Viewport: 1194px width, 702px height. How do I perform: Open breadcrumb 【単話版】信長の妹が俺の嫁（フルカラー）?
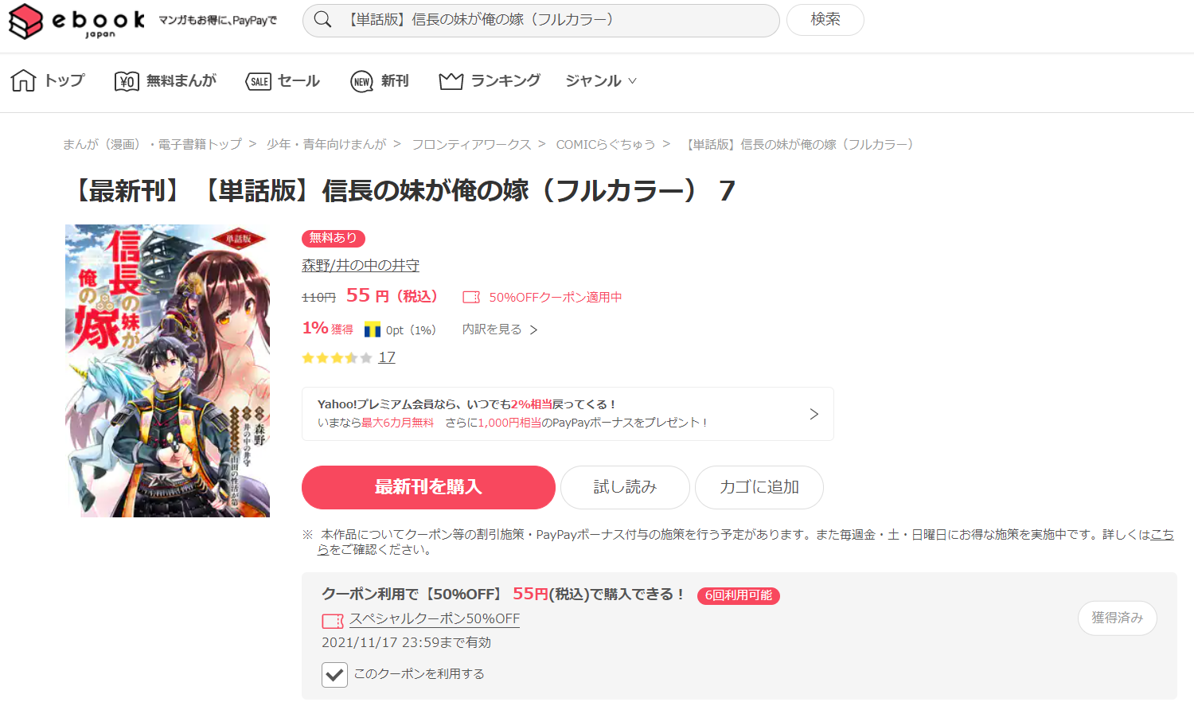[x=800, y=144]
